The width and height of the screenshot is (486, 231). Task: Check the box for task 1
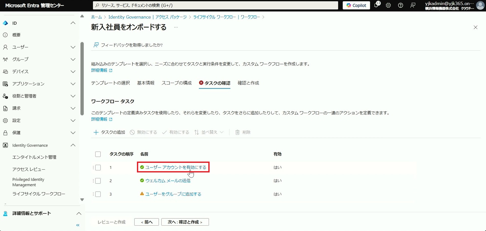click(98, 167)
